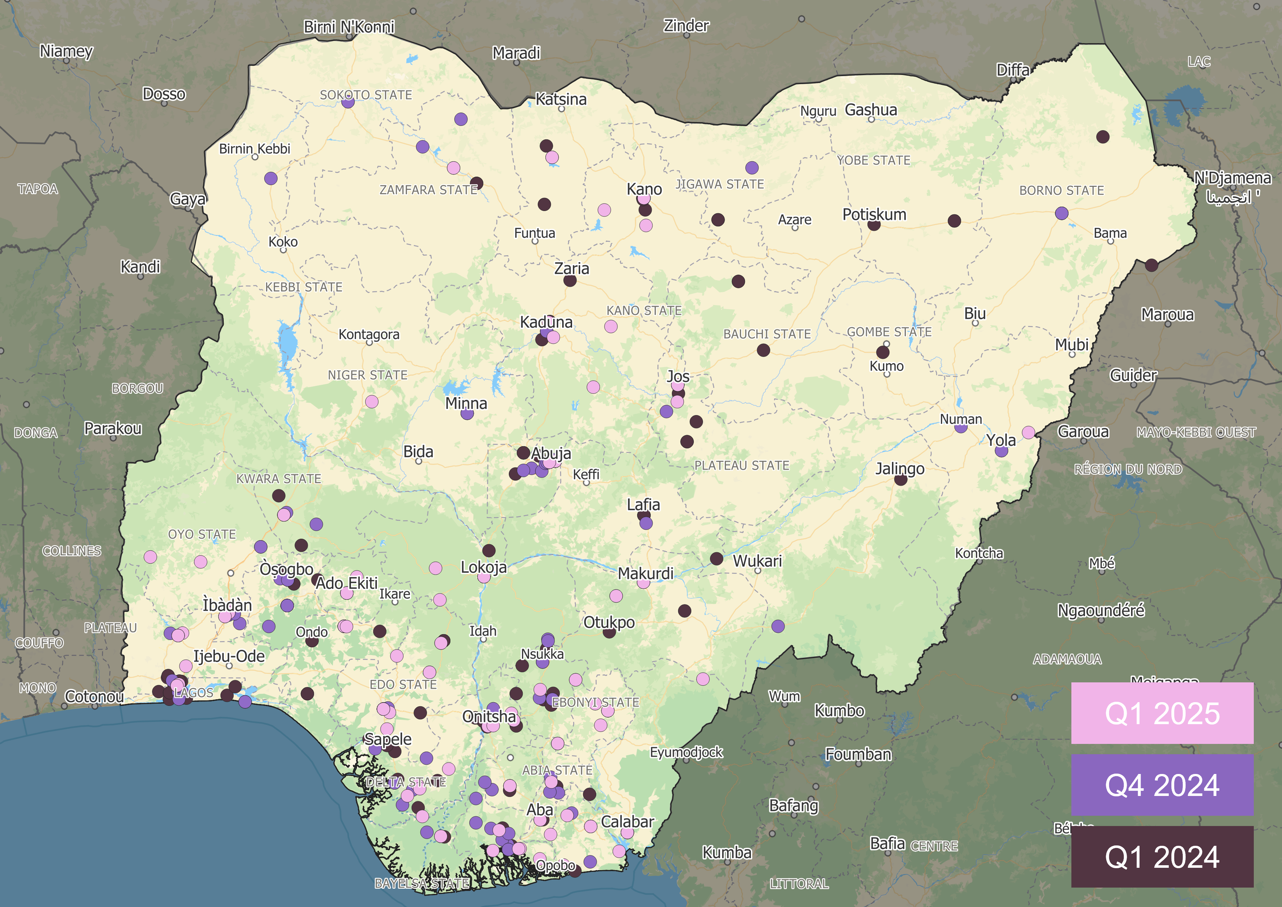Click the Q1 2025 legend box
Screen dimensions: 1282x907
point(1162,713)
